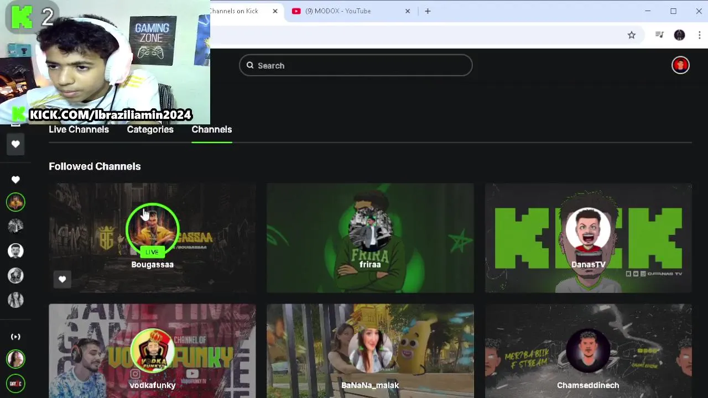This screenshot has height=398, width=708.
Task: Open the Following heart button in sidebar
Action: [x=15, y=144]
